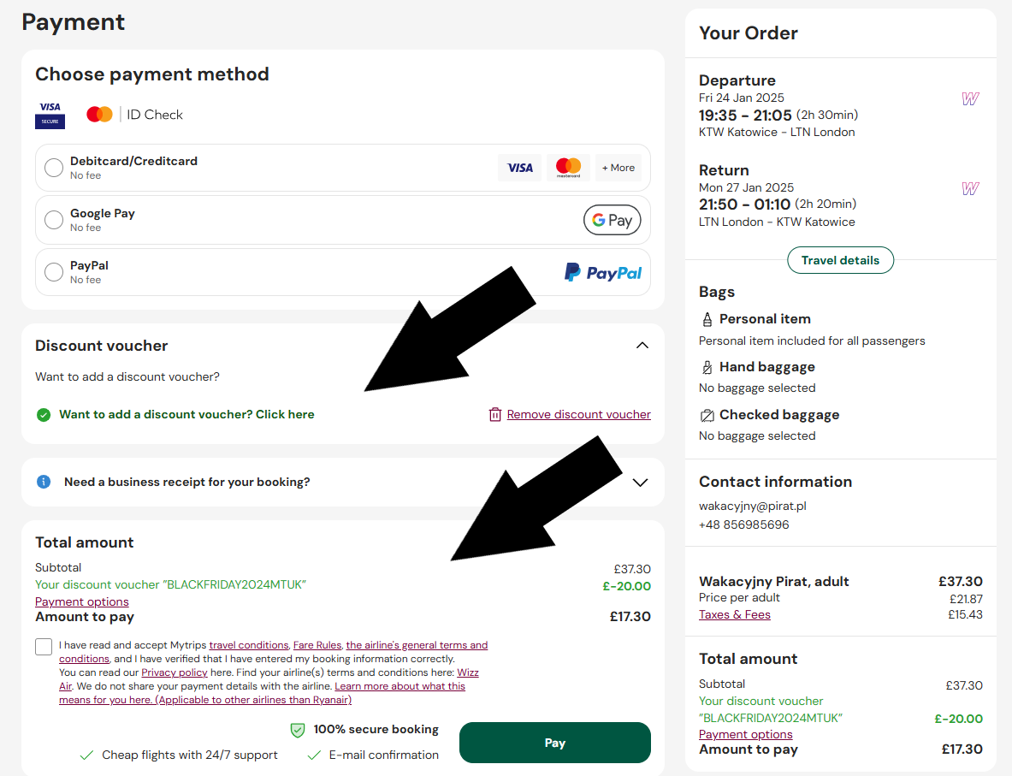This screenshot has width=1012, height=776.
Task: Open the Taxes & Fees link
Action: (x=735, y=614)
